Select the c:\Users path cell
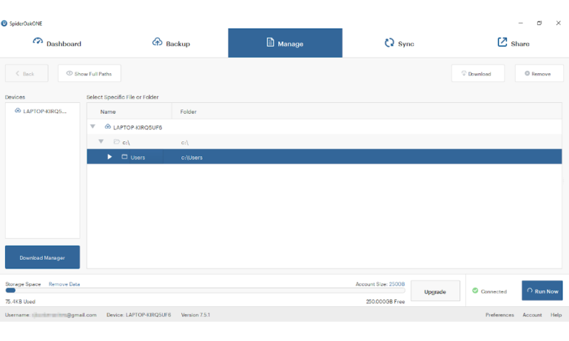The height and width of the screenshot is (341, 569). tap(191, 157)
